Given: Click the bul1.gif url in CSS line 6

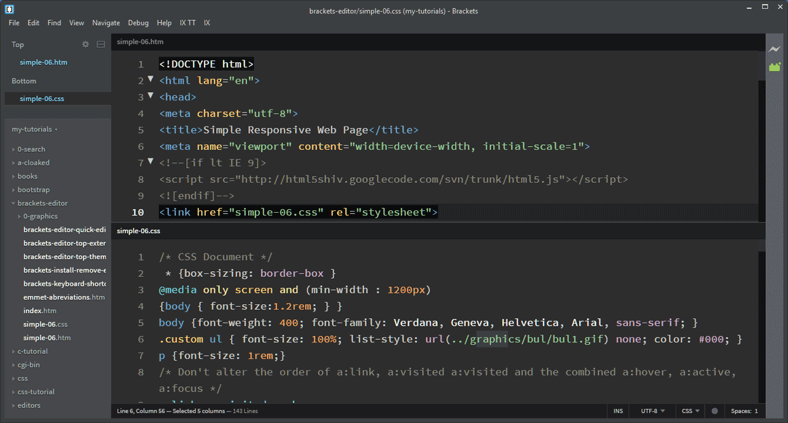Looking at the screenshot, I should (517, 339).
